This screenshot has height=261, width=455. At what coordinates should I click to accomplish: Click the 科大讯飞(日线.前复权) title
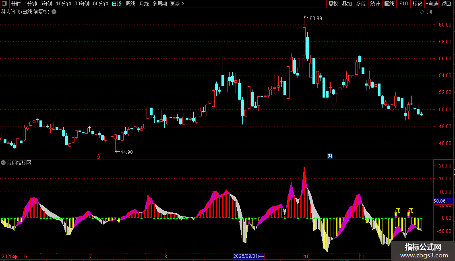click(x=25, y=12)
